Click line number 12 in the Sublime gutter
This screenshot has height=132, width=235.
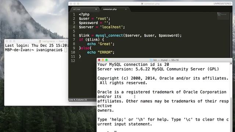pos(73,61)
